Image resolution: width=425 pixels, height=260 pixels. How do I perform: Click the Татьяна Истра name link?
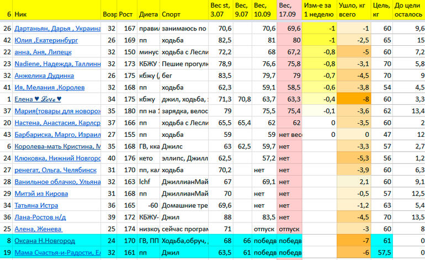(37, 205)
